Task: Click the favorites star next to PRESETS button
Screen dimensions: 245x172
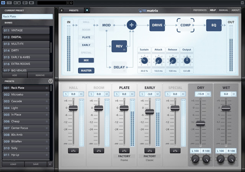Action: click(87, 10)
